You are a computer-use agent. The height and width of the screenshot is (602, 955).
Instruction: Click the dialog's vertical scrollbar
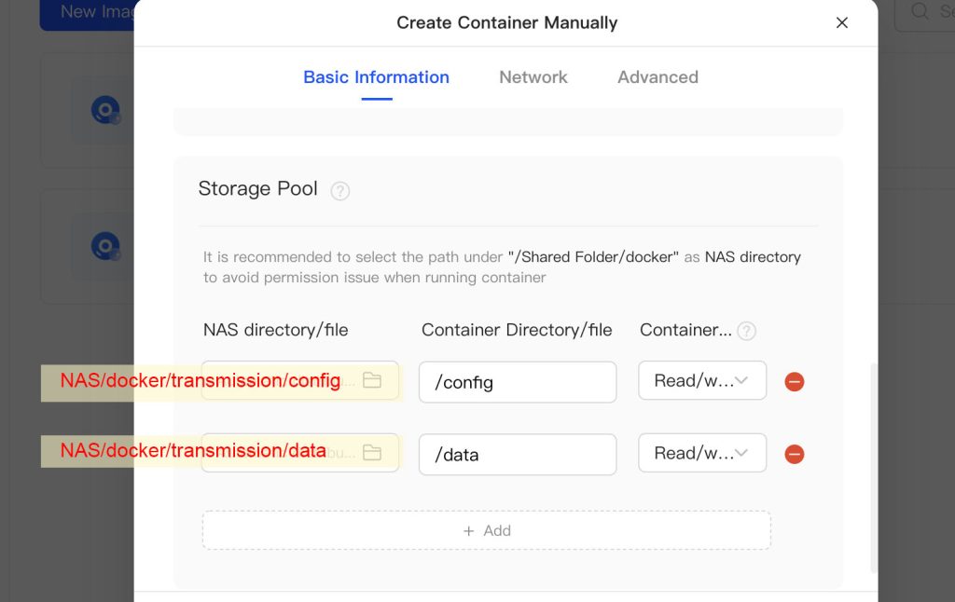point(874,466)
